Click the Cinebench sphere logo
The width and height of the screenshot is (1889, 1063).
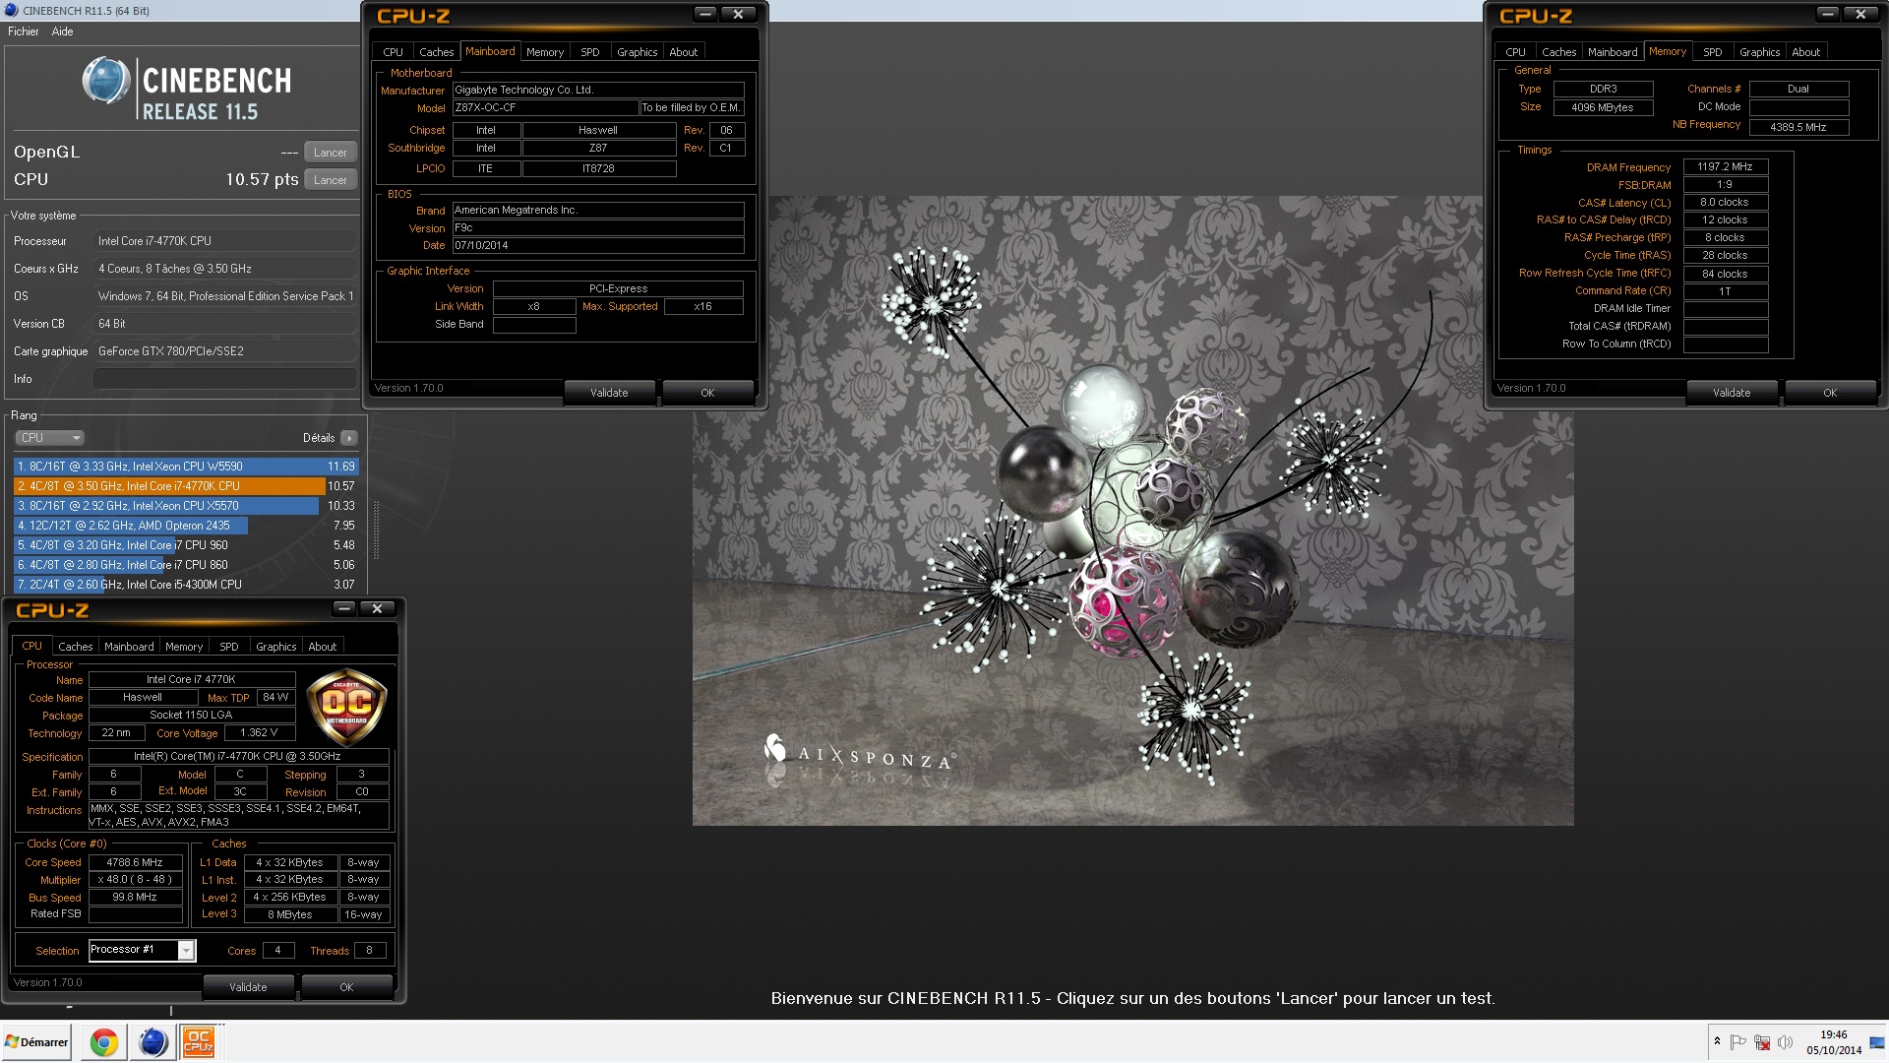(x=106, y=80)
